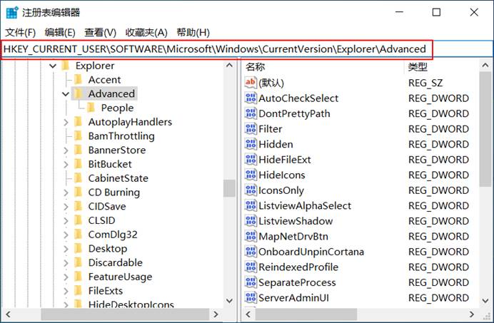Select the ServerAdminUI value icon
Screen dimensions: 494x323
(x=250, y=297)
